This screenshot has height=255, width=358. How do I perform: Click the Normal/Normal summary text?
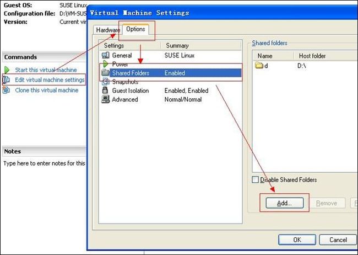point(183,99)
